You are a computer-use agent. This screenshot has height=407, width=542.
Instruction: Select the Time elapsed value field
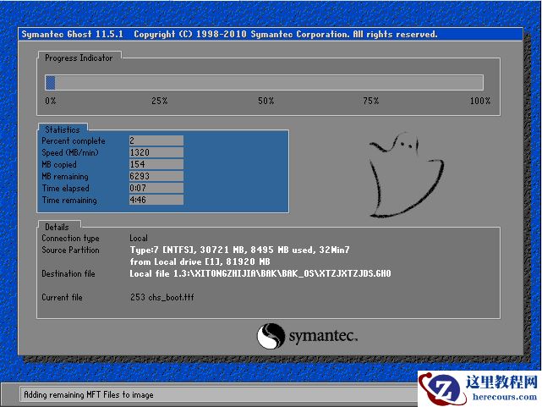click(156, 188)
